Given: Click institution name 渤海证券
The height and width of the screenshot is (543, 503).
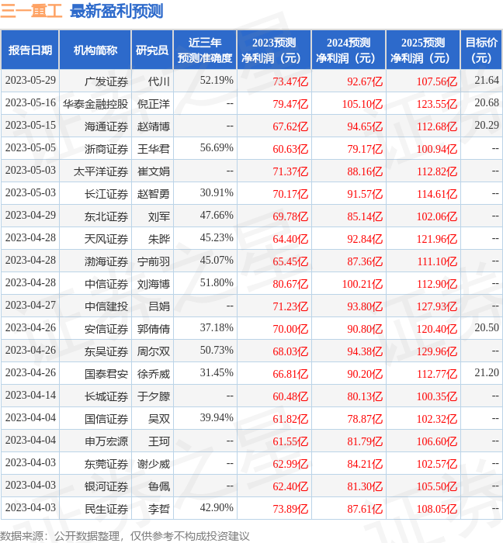Looking at the screenshot, I should [106, 262].
